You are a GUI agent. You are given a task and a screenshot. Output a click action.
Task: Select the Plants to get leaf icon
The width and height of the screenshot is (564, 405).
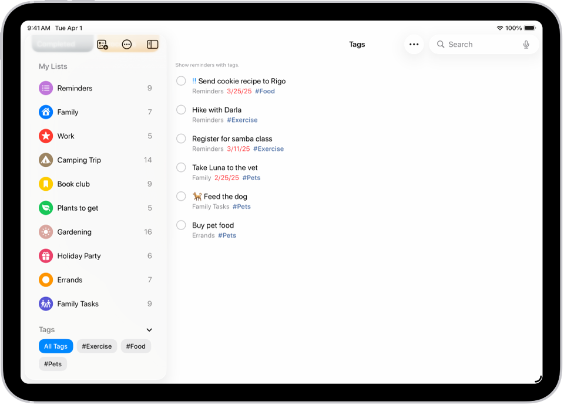click(45, 208)
